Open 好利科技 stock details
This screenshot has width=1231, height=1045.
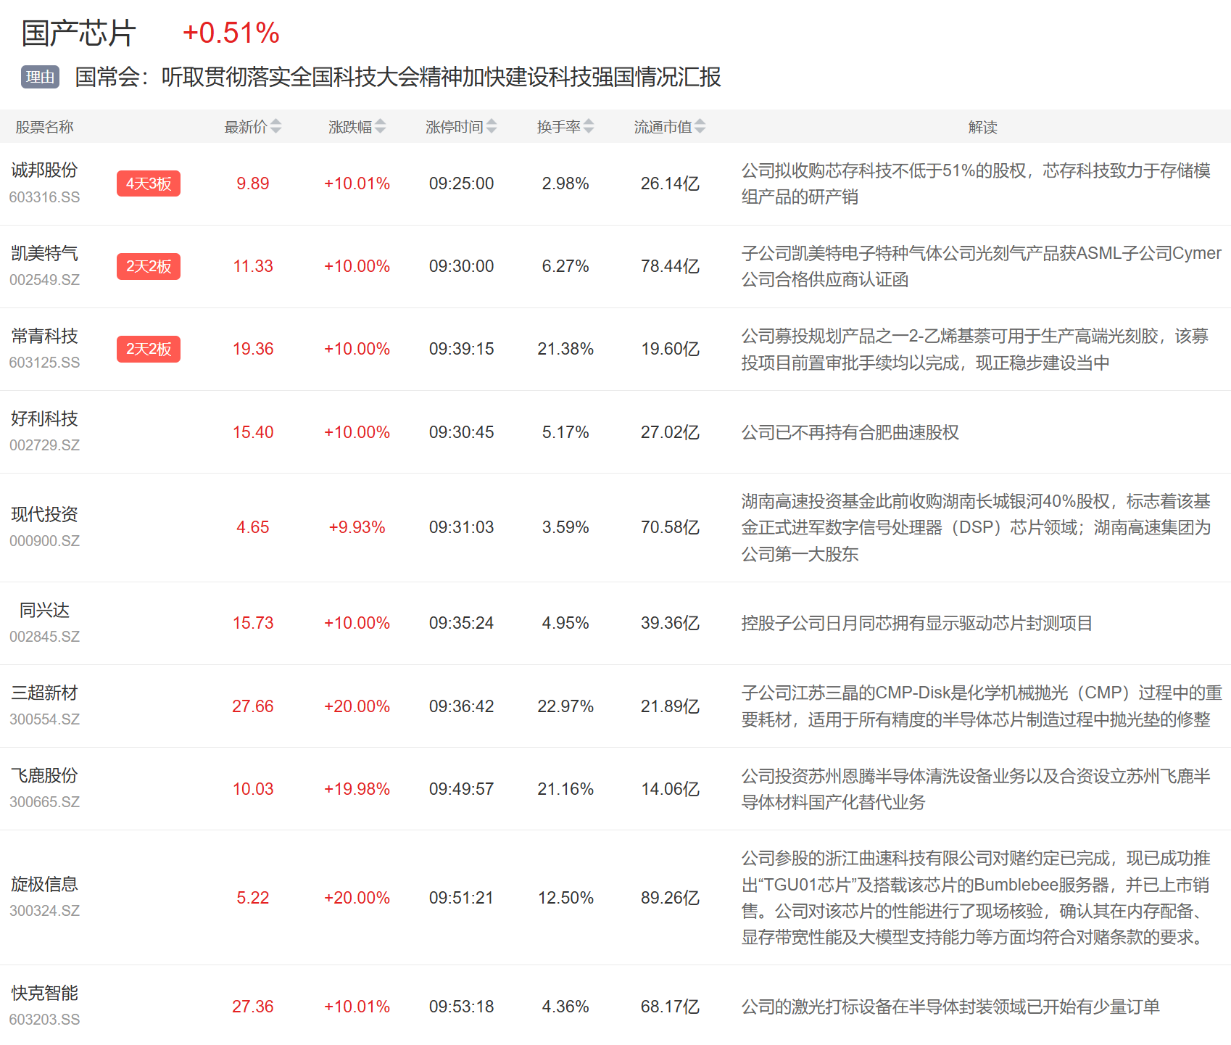[x=44, y=419]
